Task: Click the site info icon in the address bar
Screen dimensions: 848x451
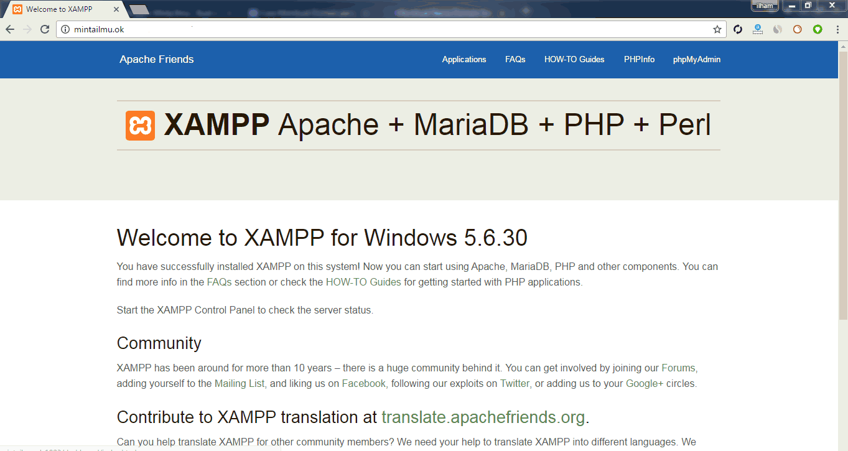Action: (65, 29)
